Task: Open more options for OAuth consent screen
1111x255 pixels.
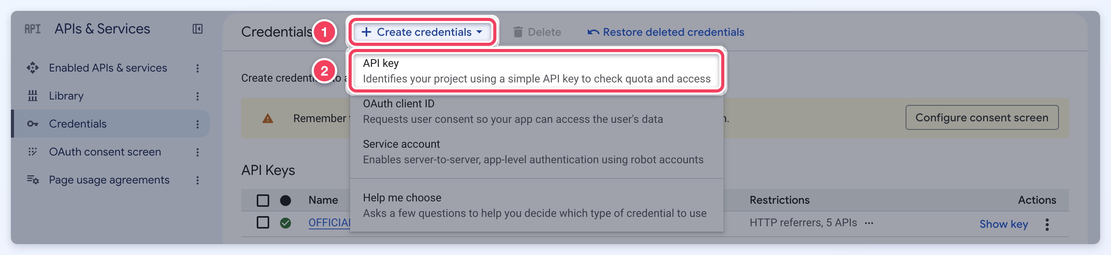Action: tap(198, 152)
